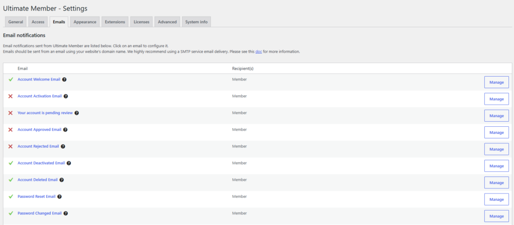Click help icon beside Account Rejected Email
514x225 pixels.
(63, 146)
